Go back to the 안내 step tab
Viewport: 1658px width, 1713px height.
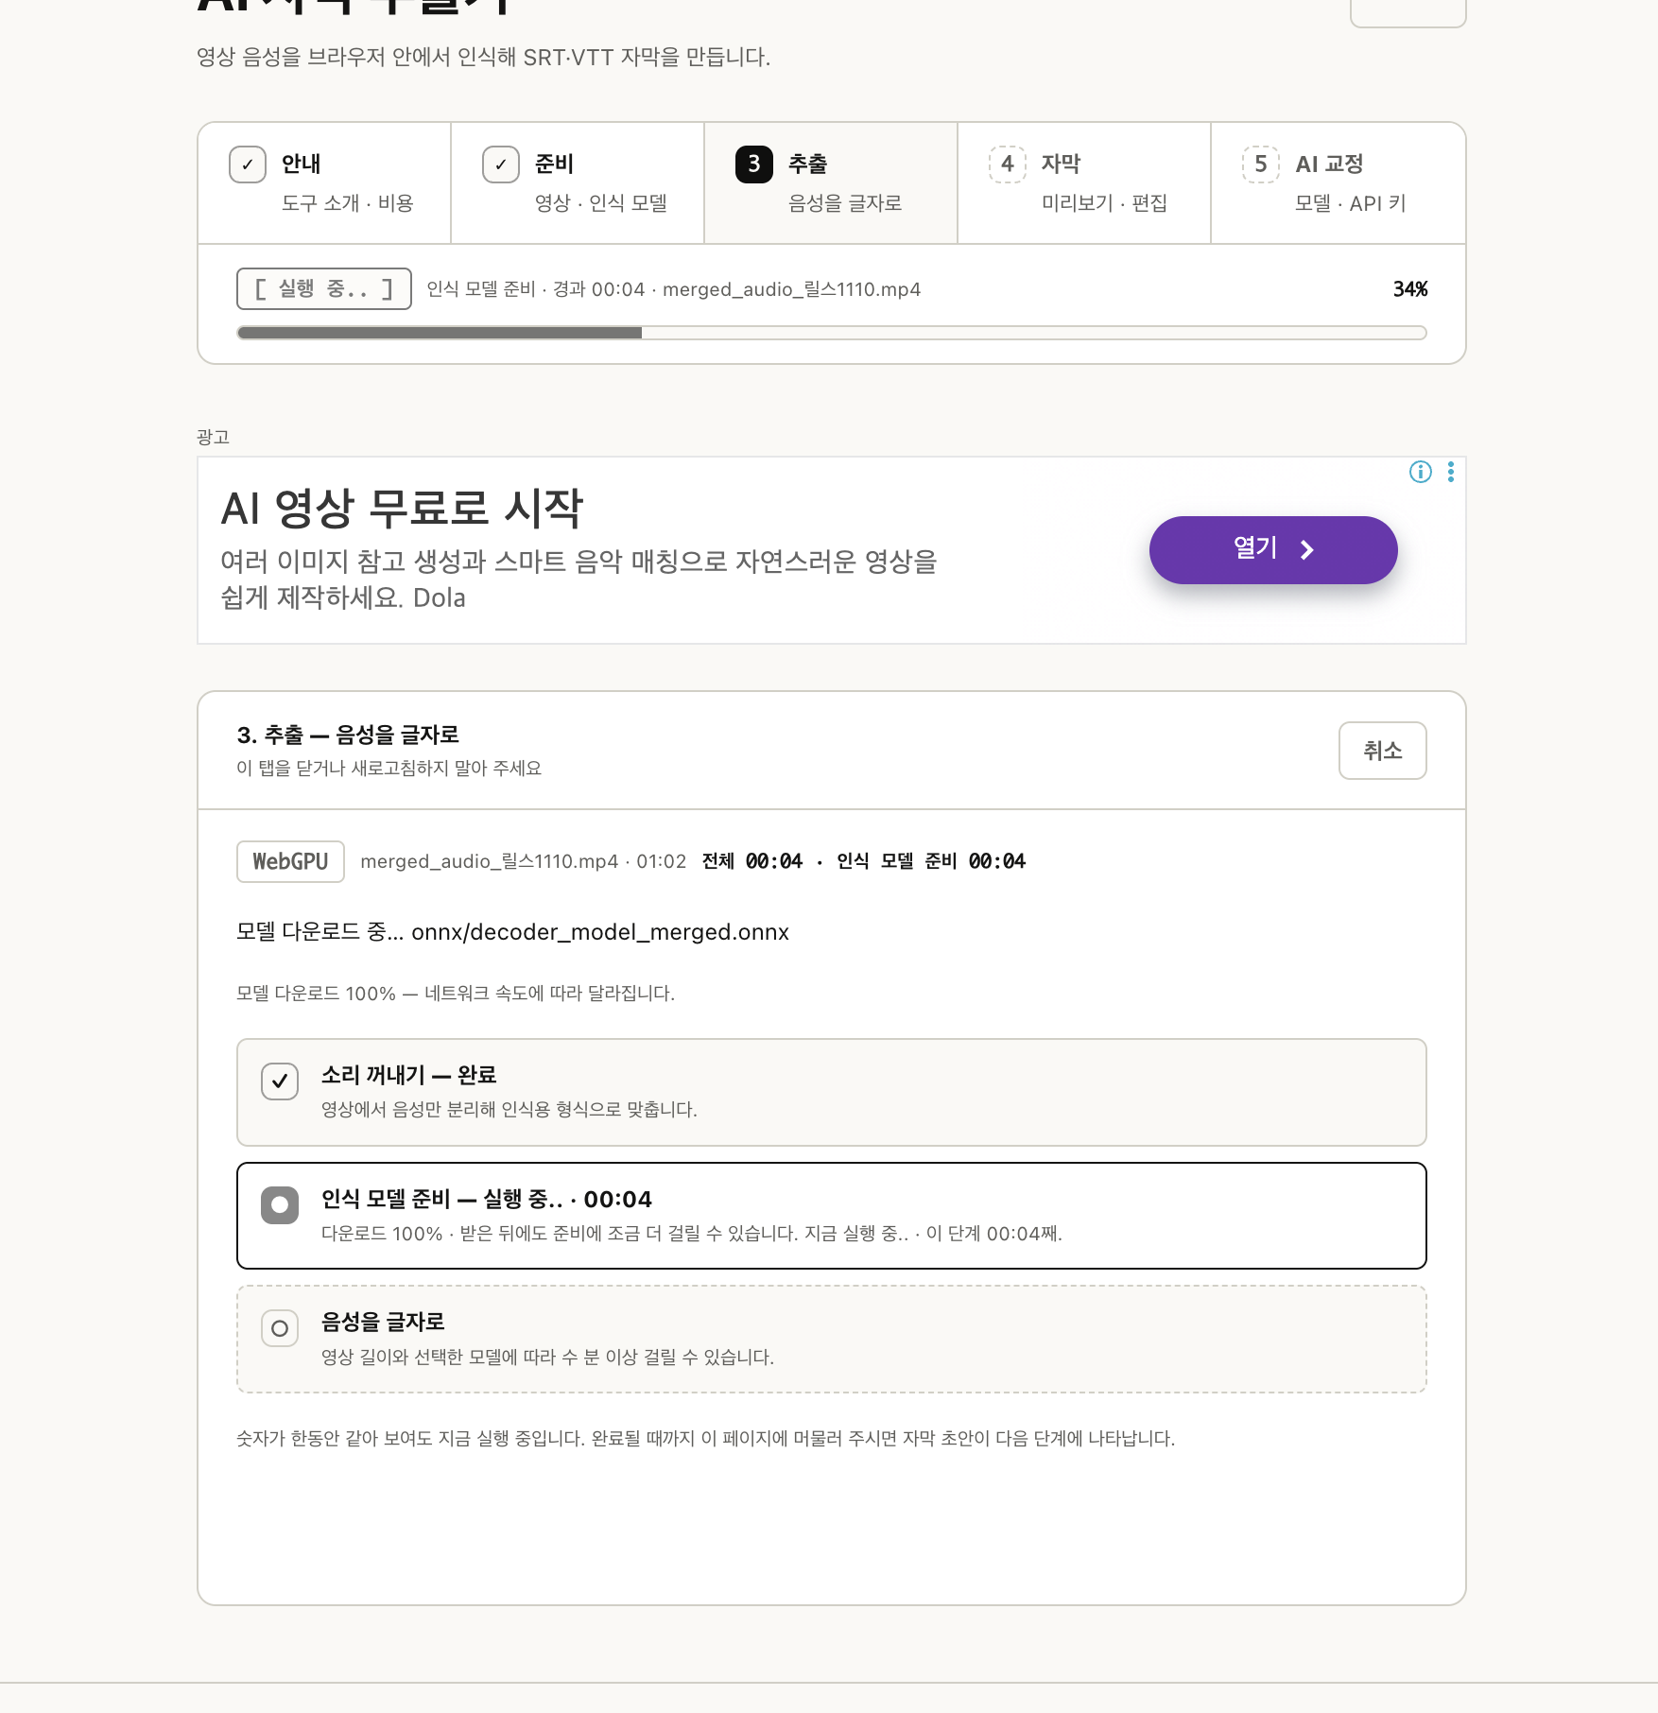[324, 183]
